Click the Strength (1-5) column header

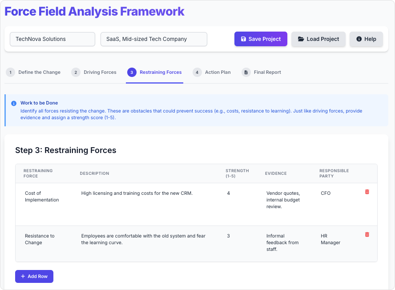coord(237,173)
